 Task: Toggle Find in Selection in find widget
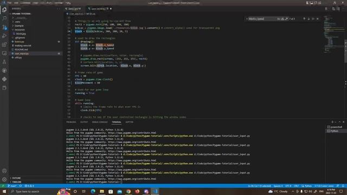click(313, 19)
